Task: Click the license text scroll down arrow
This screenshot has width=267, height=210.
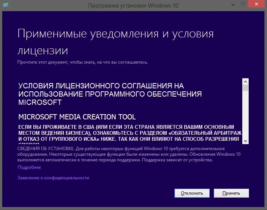Action: (x=245, y=141)
